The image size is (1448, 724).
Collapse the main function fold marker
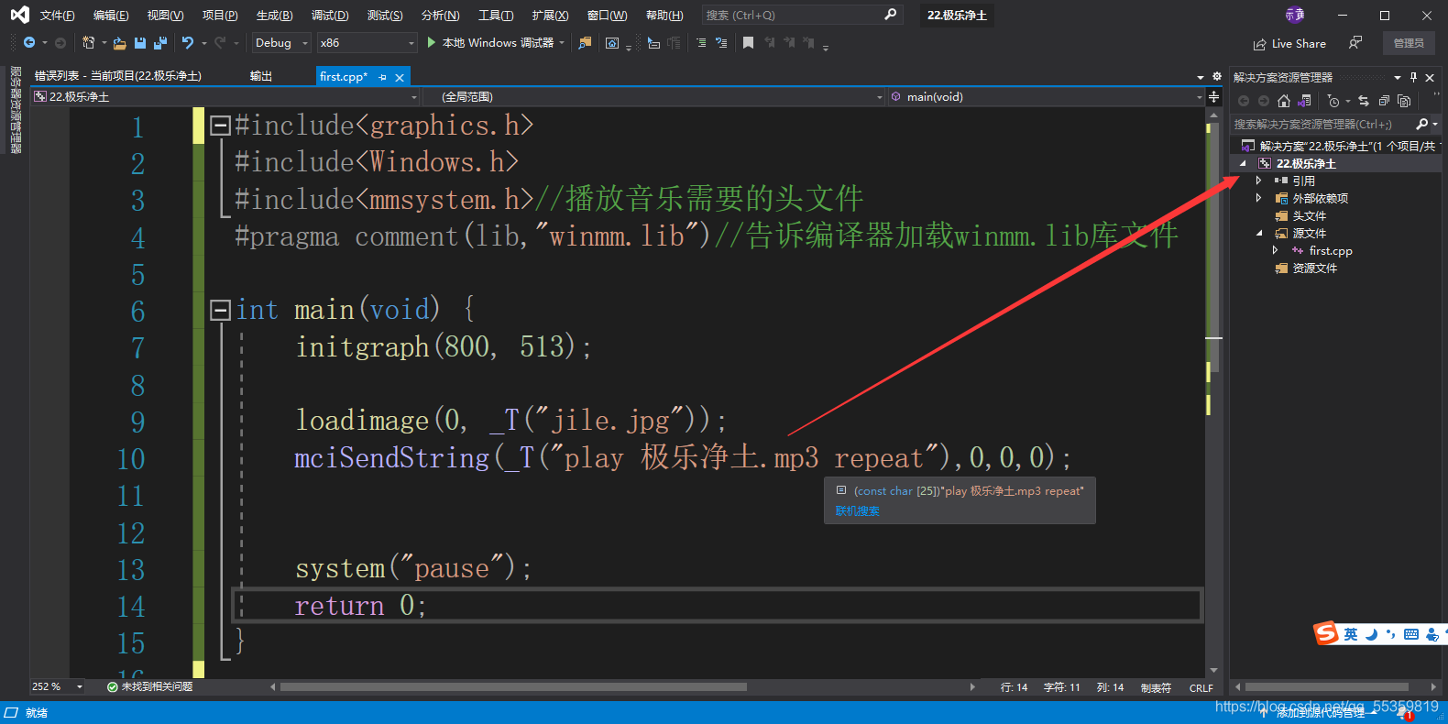point(220,310)
